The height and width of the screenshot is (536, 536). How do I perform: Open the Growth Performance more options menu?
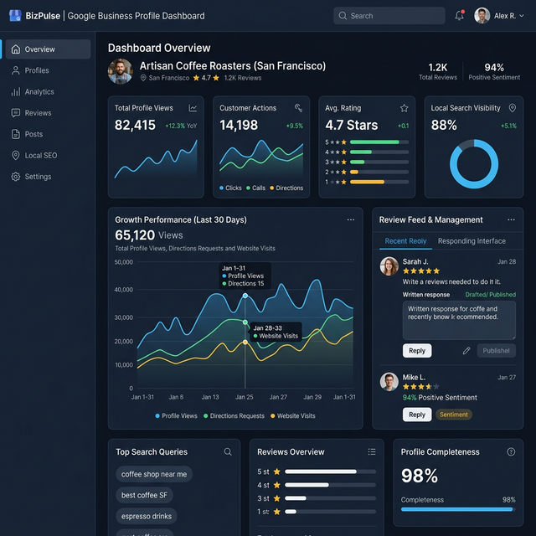coord(351,219)
